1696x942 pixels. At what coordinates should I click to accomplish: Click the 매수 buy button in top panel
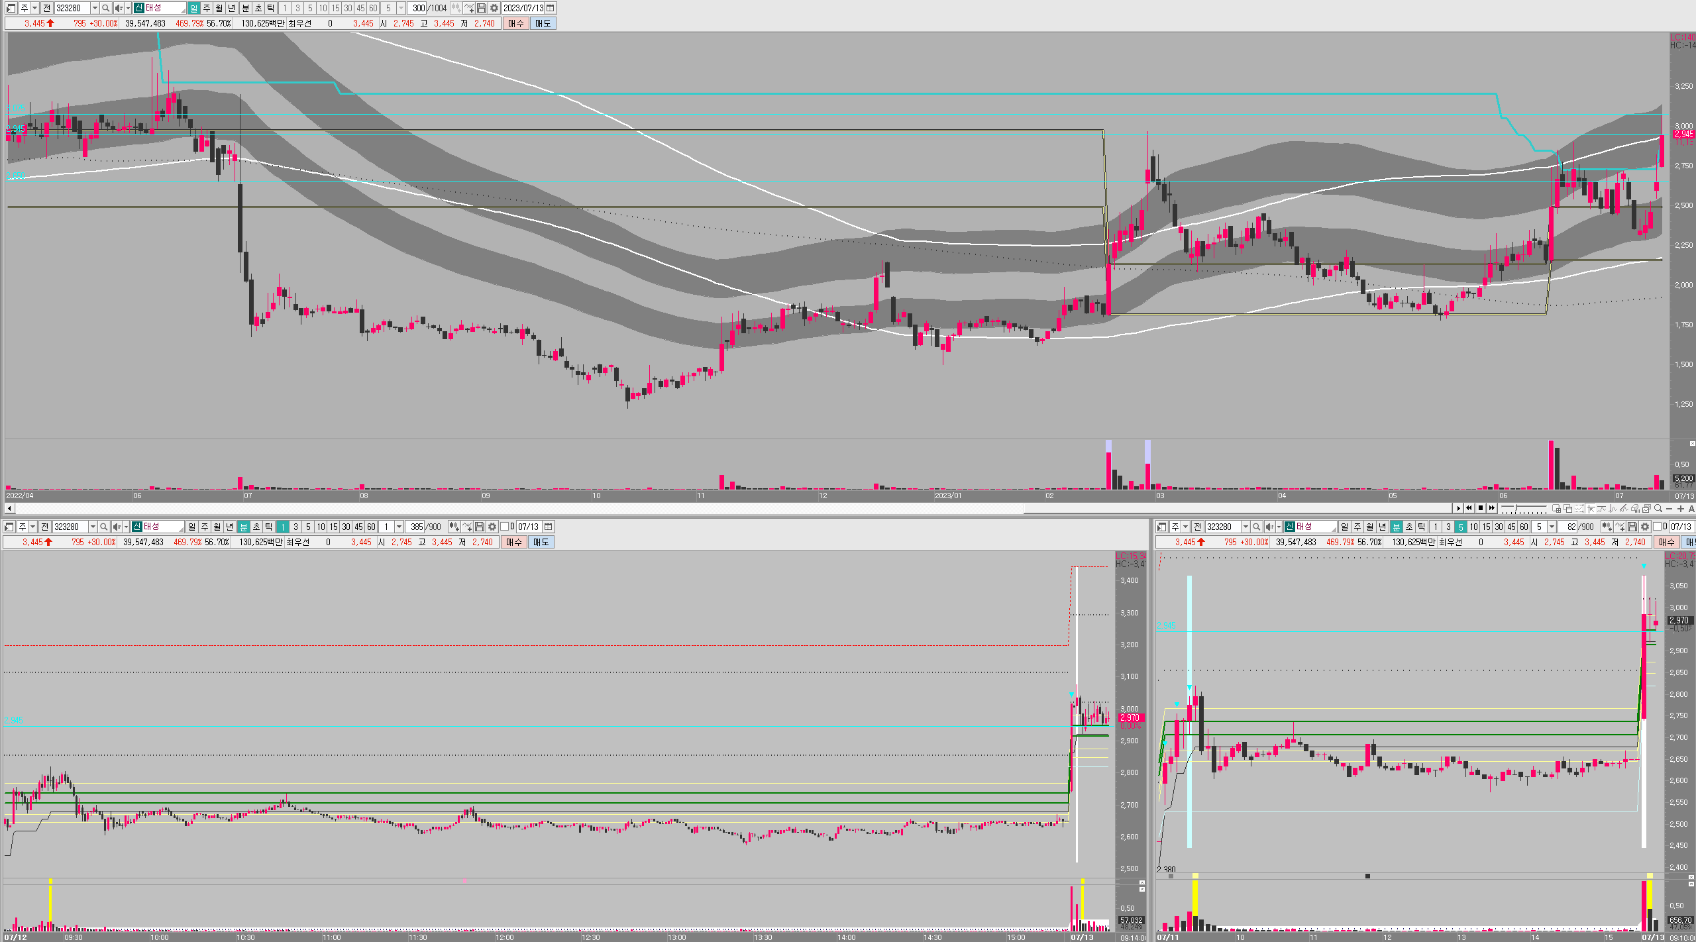515,23
